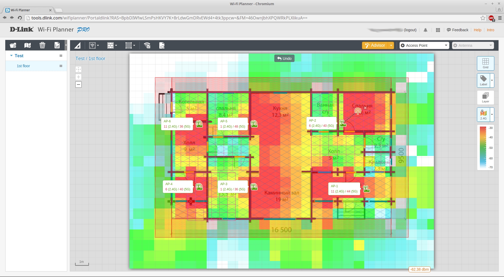Screen dimensions: 504x277
Task: Click the AP-3 channel text
Action: (x=233, y=189)
